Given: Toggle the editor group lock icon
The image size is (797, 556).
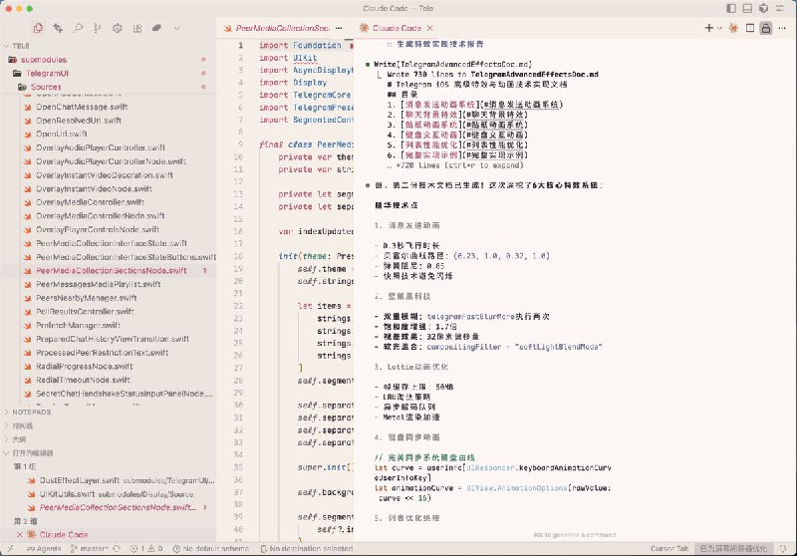Looking at the screenshot, I should click(x=766, y=28).
